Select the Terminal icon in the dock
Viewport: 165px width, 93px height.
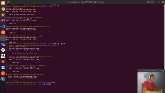tap(3, 38)
